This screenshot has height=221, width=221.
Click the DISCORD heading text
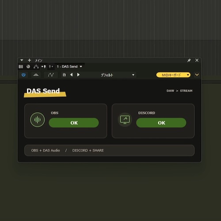(x=147, y=113)
